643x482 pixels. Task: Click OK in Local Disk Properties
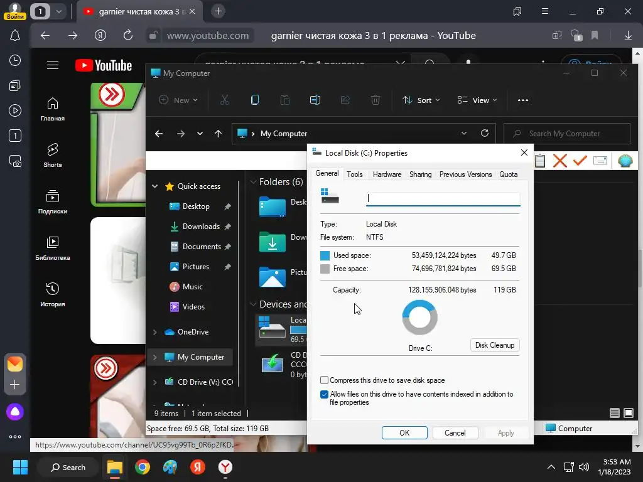point(404,433)
